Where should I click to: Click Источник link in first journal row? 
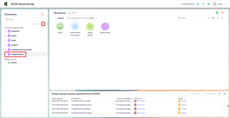[x=141, y=101]
